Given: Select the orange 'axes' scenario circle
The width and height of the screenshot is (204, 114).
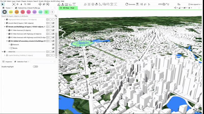Looking at the screenshot, I should (x=17, y=12).
